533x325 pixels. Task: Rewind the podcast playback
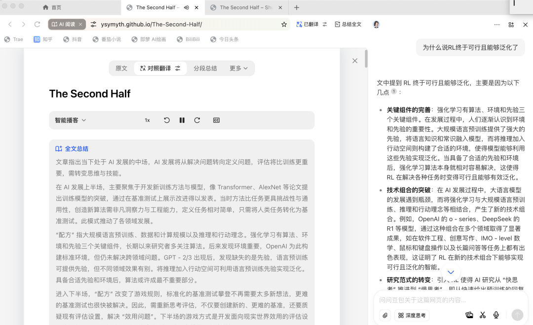[167, 120]
